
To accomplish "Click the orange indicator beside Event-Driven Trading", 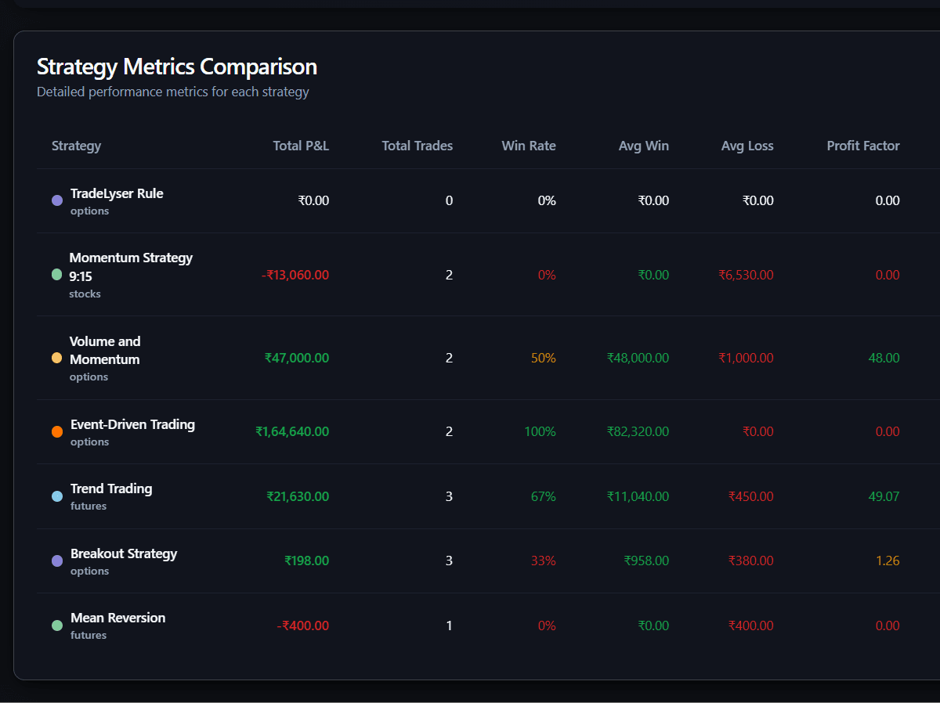I will click(x=56, y=431).
